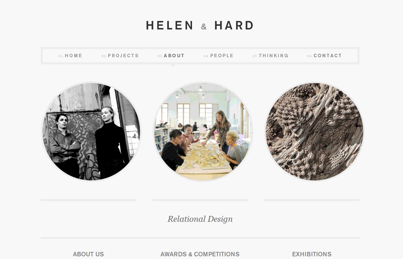
Task: Click the About Us heading
Action: [x=89, y=254]
